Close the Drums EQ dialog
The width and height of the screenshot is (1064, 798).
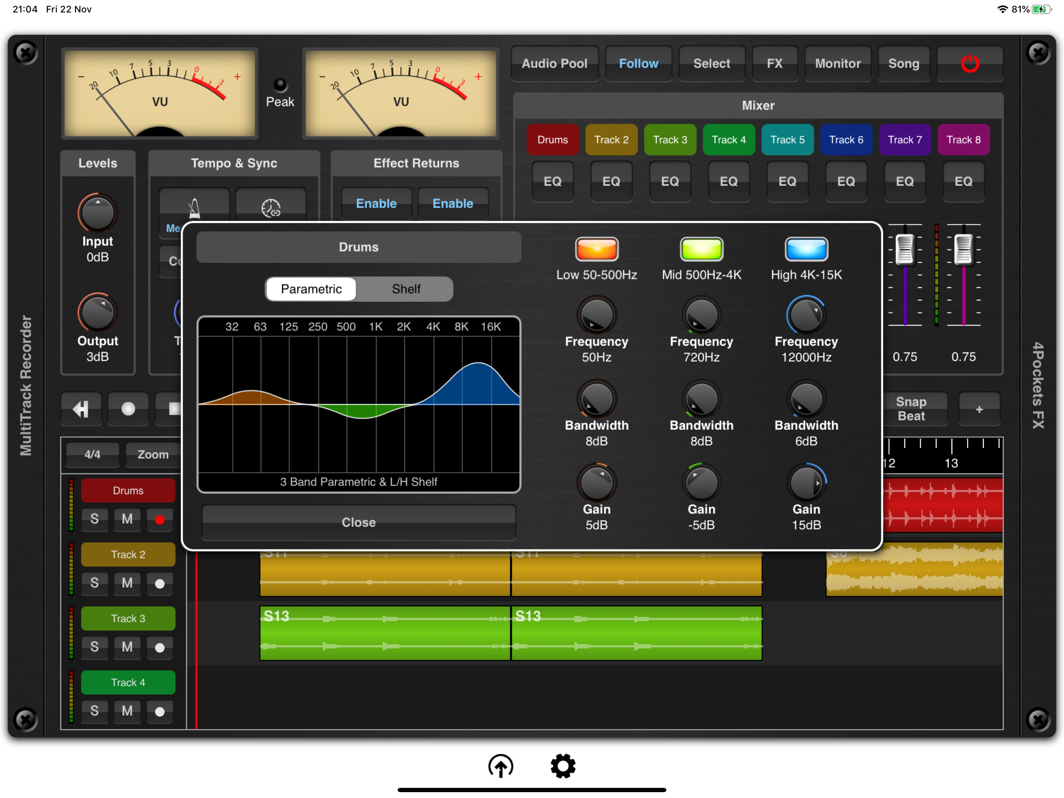tap(358, 522)
